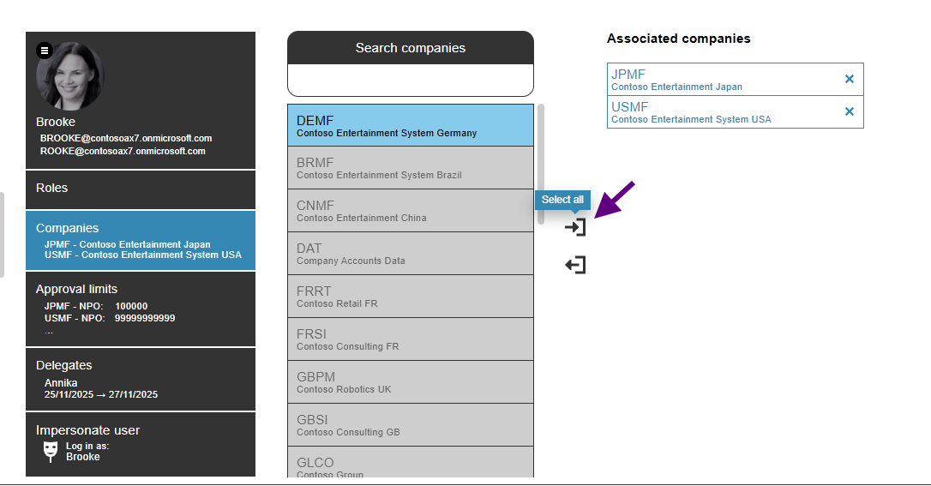Select GBPM Contoso Robotics UK
931x486 pixels.
(410, 382)
